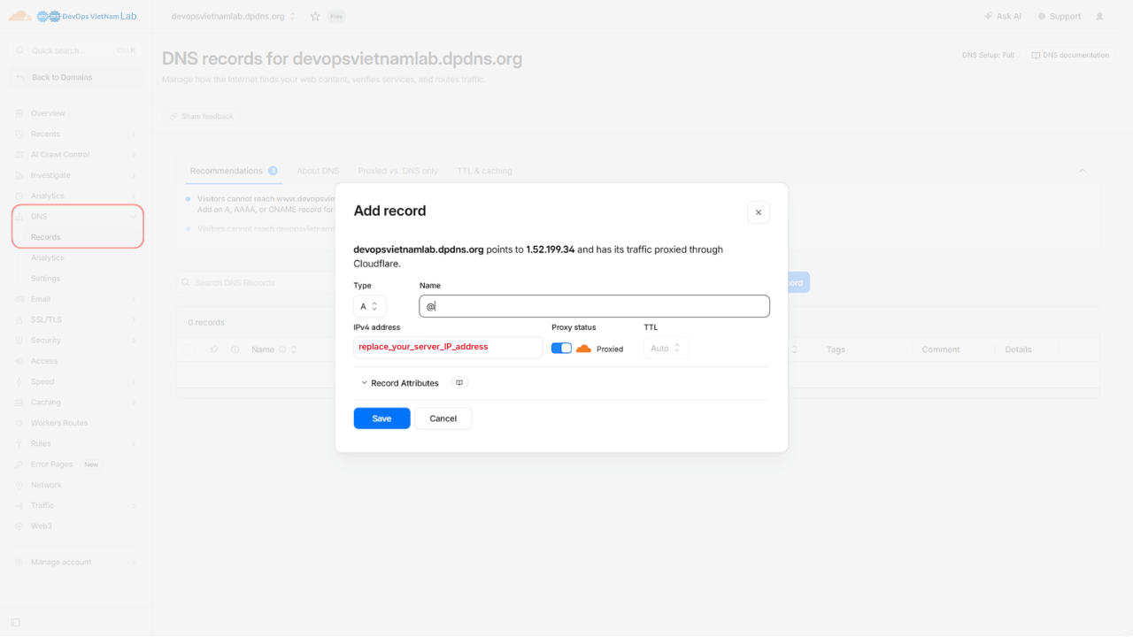Click Back to Domains button

coord(74,77)
